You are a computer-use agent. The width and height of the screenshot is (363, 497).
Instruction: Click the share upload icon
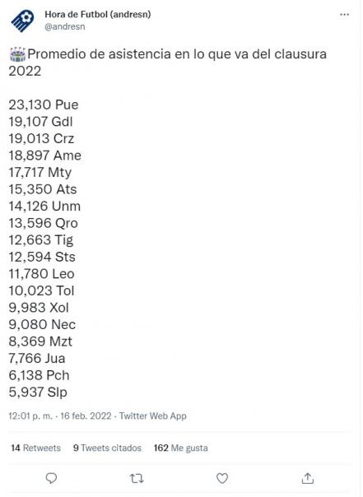308,478
